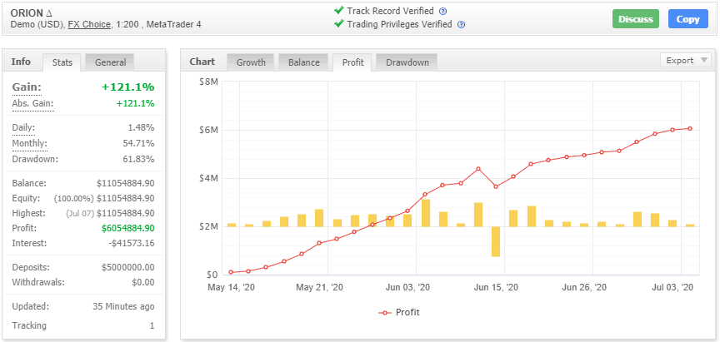Select the Stats tab

[x=62, y=62]
